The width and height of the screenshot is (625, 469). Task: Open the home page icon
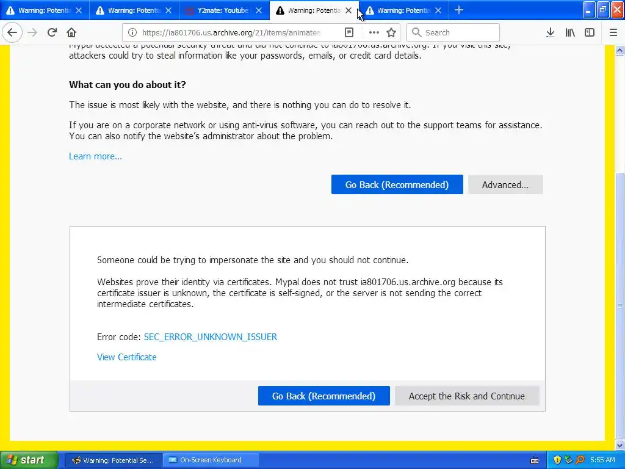coord(71,32)
